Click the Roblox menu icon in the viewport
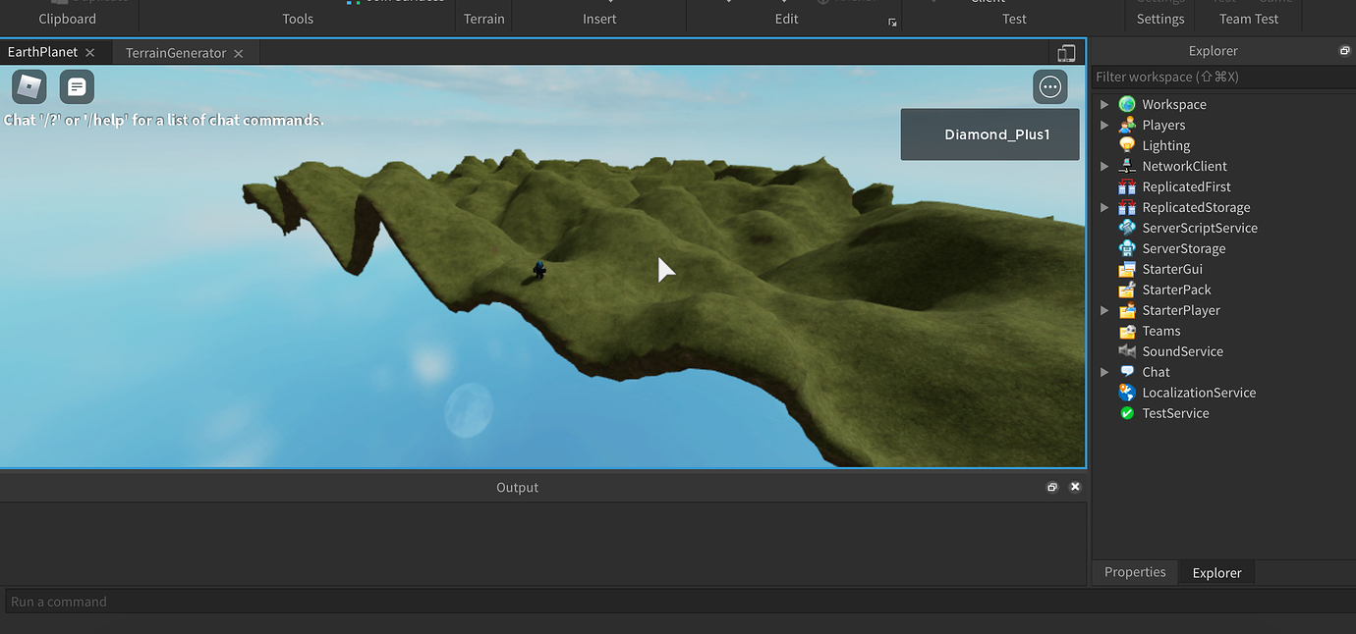Viewport: 1356px width, 634px height. (28, 86)
